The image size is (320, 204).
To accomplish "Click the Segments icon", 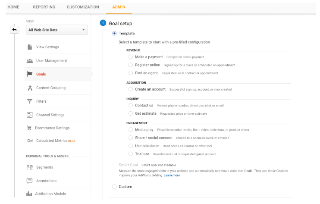I will [x=30, y=167].
